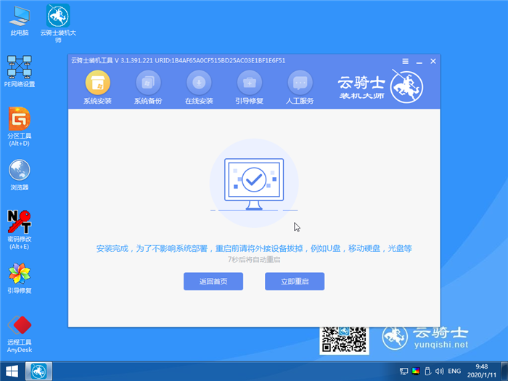
Task: Click the 7秒后将自动重启 countdown text
Action: 254,260
